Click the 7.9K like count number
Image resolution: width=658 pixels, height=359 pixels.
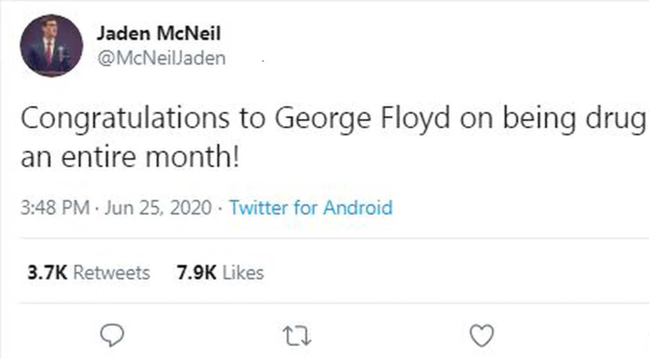coord(197,273)
